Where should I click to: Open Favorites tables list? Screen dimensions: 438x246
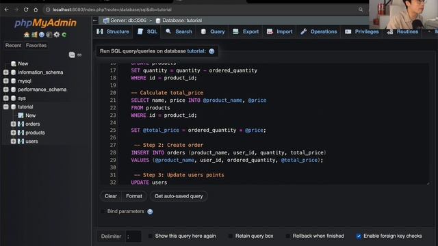[36, 46]
